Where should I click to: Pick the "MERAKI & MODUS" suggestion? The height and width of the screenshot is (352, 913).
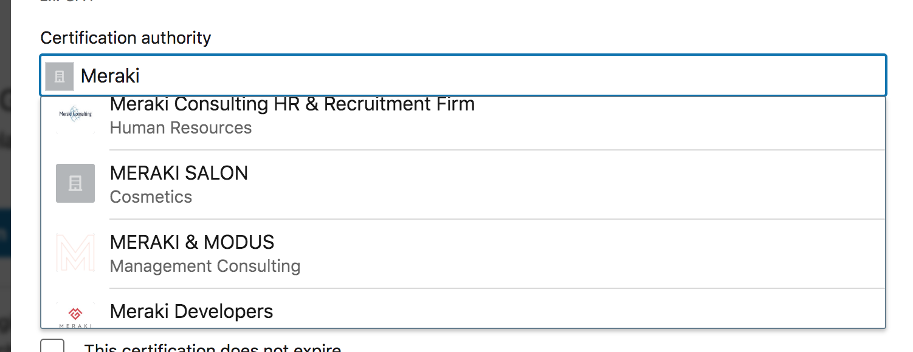point(192,243)
